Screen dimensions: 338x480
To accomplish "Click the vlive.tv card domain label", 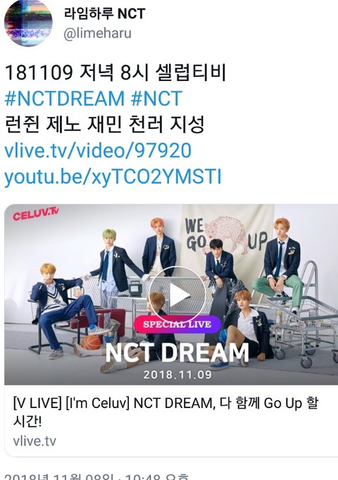I will tap(35, 441).
